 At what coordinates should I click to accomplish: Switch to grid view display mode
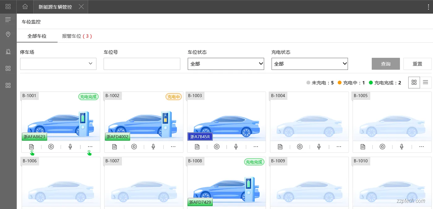[414, 83]
